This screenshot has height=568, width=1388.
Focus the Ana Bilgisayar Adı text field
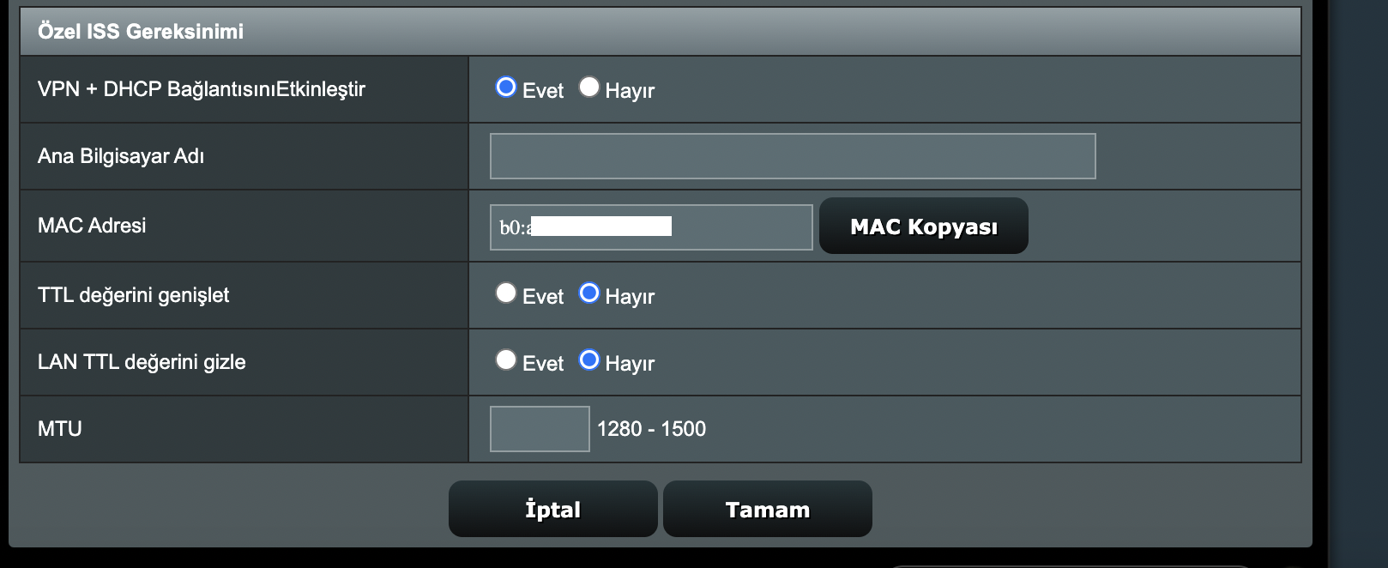point(793,156)
